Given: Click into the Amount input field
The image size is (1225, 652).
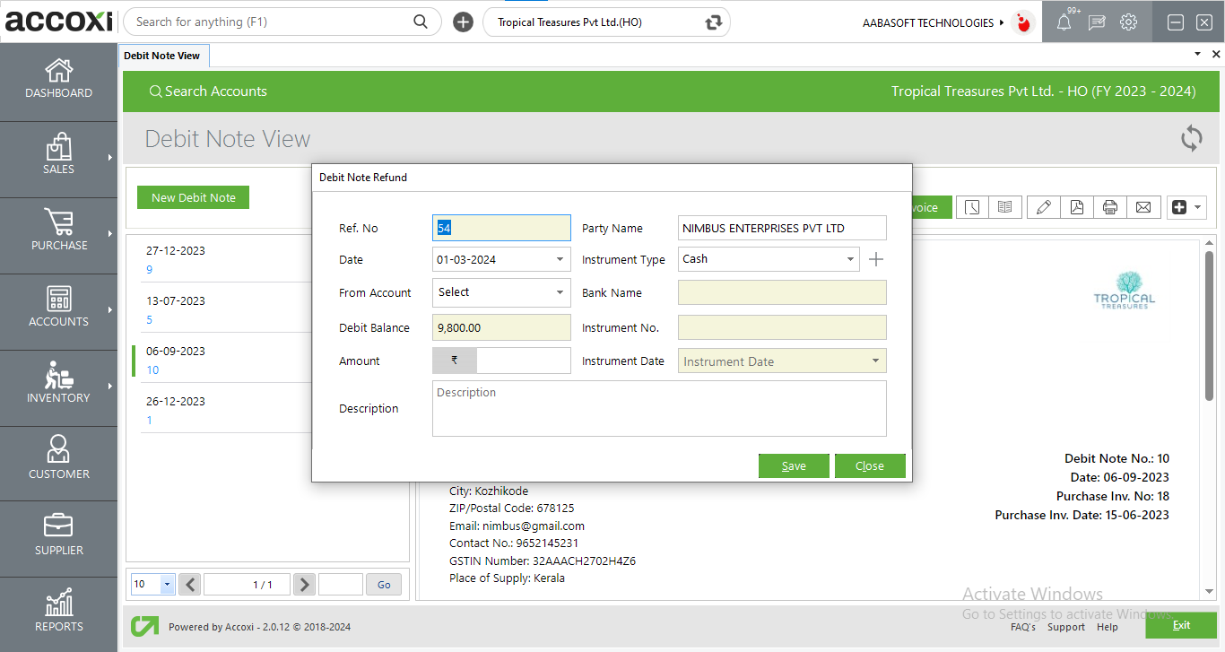Looking at the screenshot, I should pyautogui.click(x=523, y=361).
